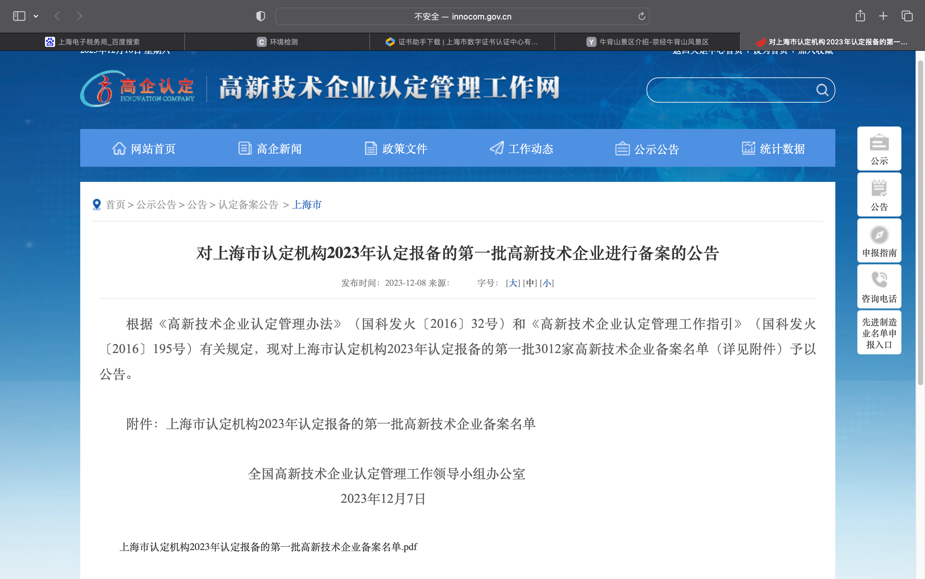Switch to 牛背山景区介绍 tab
This screenshot has width=925, height=579.
coord(647,42)
